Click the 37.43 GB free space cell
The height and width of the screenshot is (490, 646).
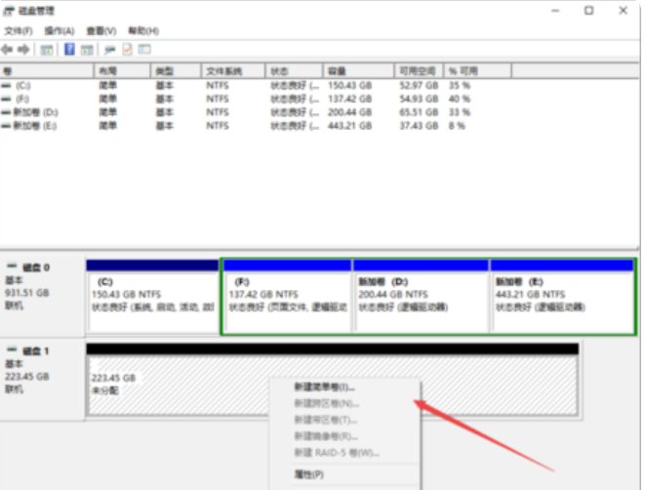419,126
